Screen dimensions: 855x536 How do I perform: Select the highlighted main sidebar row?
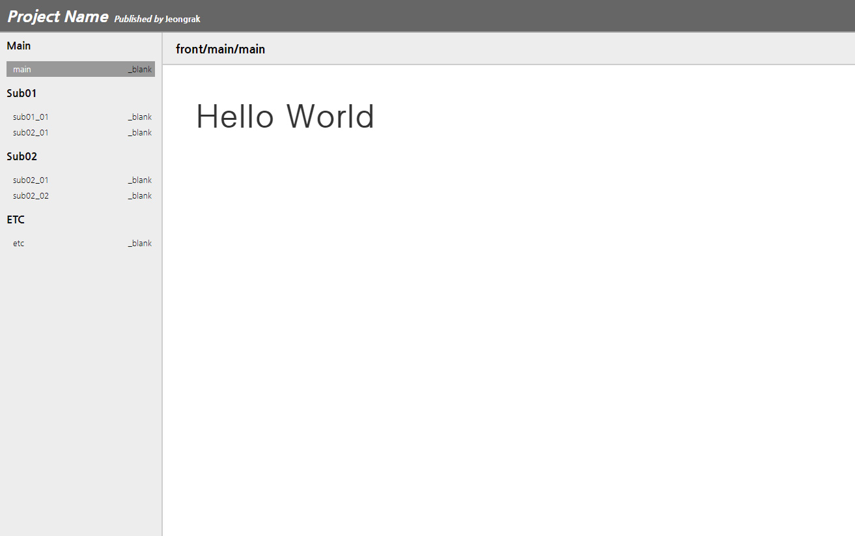[x=80, y=69]
